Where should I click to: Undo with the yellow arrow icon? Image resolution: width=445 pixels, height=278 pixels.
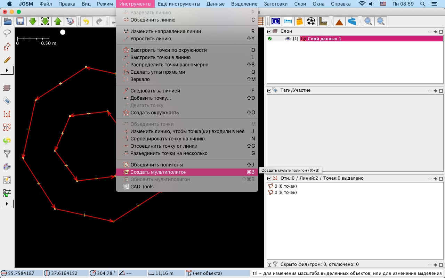pyautogui.click(x=86, y=21)
